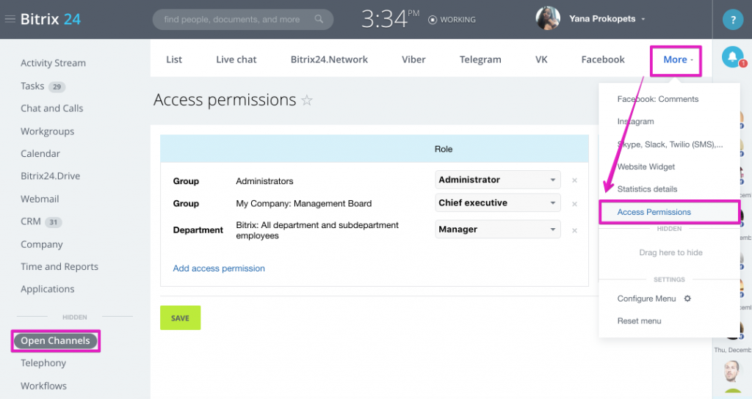The height and width of the screenshot is (399, 752).
Task: Open Tasks in the sidebar
Action: coord(32,87)
